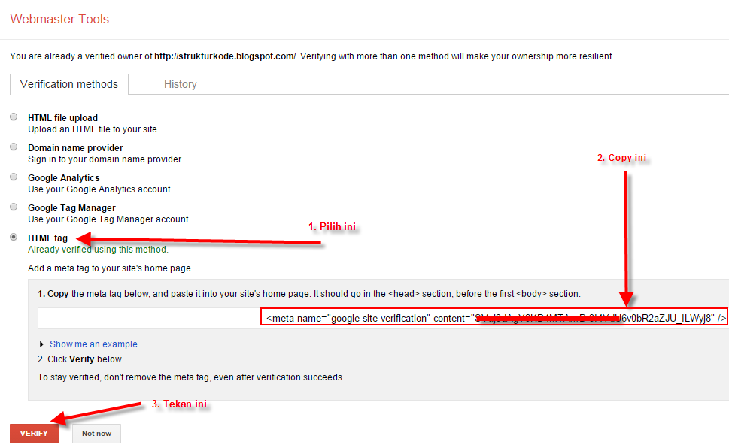Click the 'Copy the meta tag below' instruction
The image size is (729, 448).
tap(309, 294)
